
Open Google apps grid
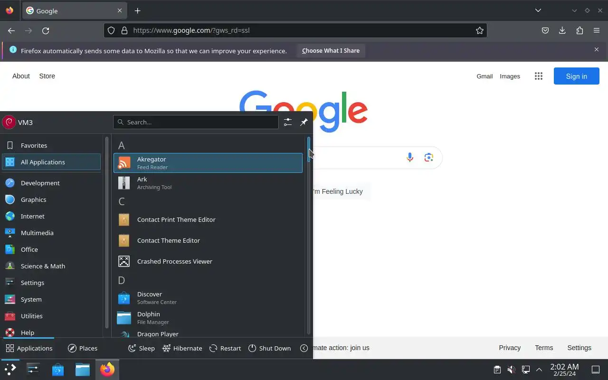point(539,76)
